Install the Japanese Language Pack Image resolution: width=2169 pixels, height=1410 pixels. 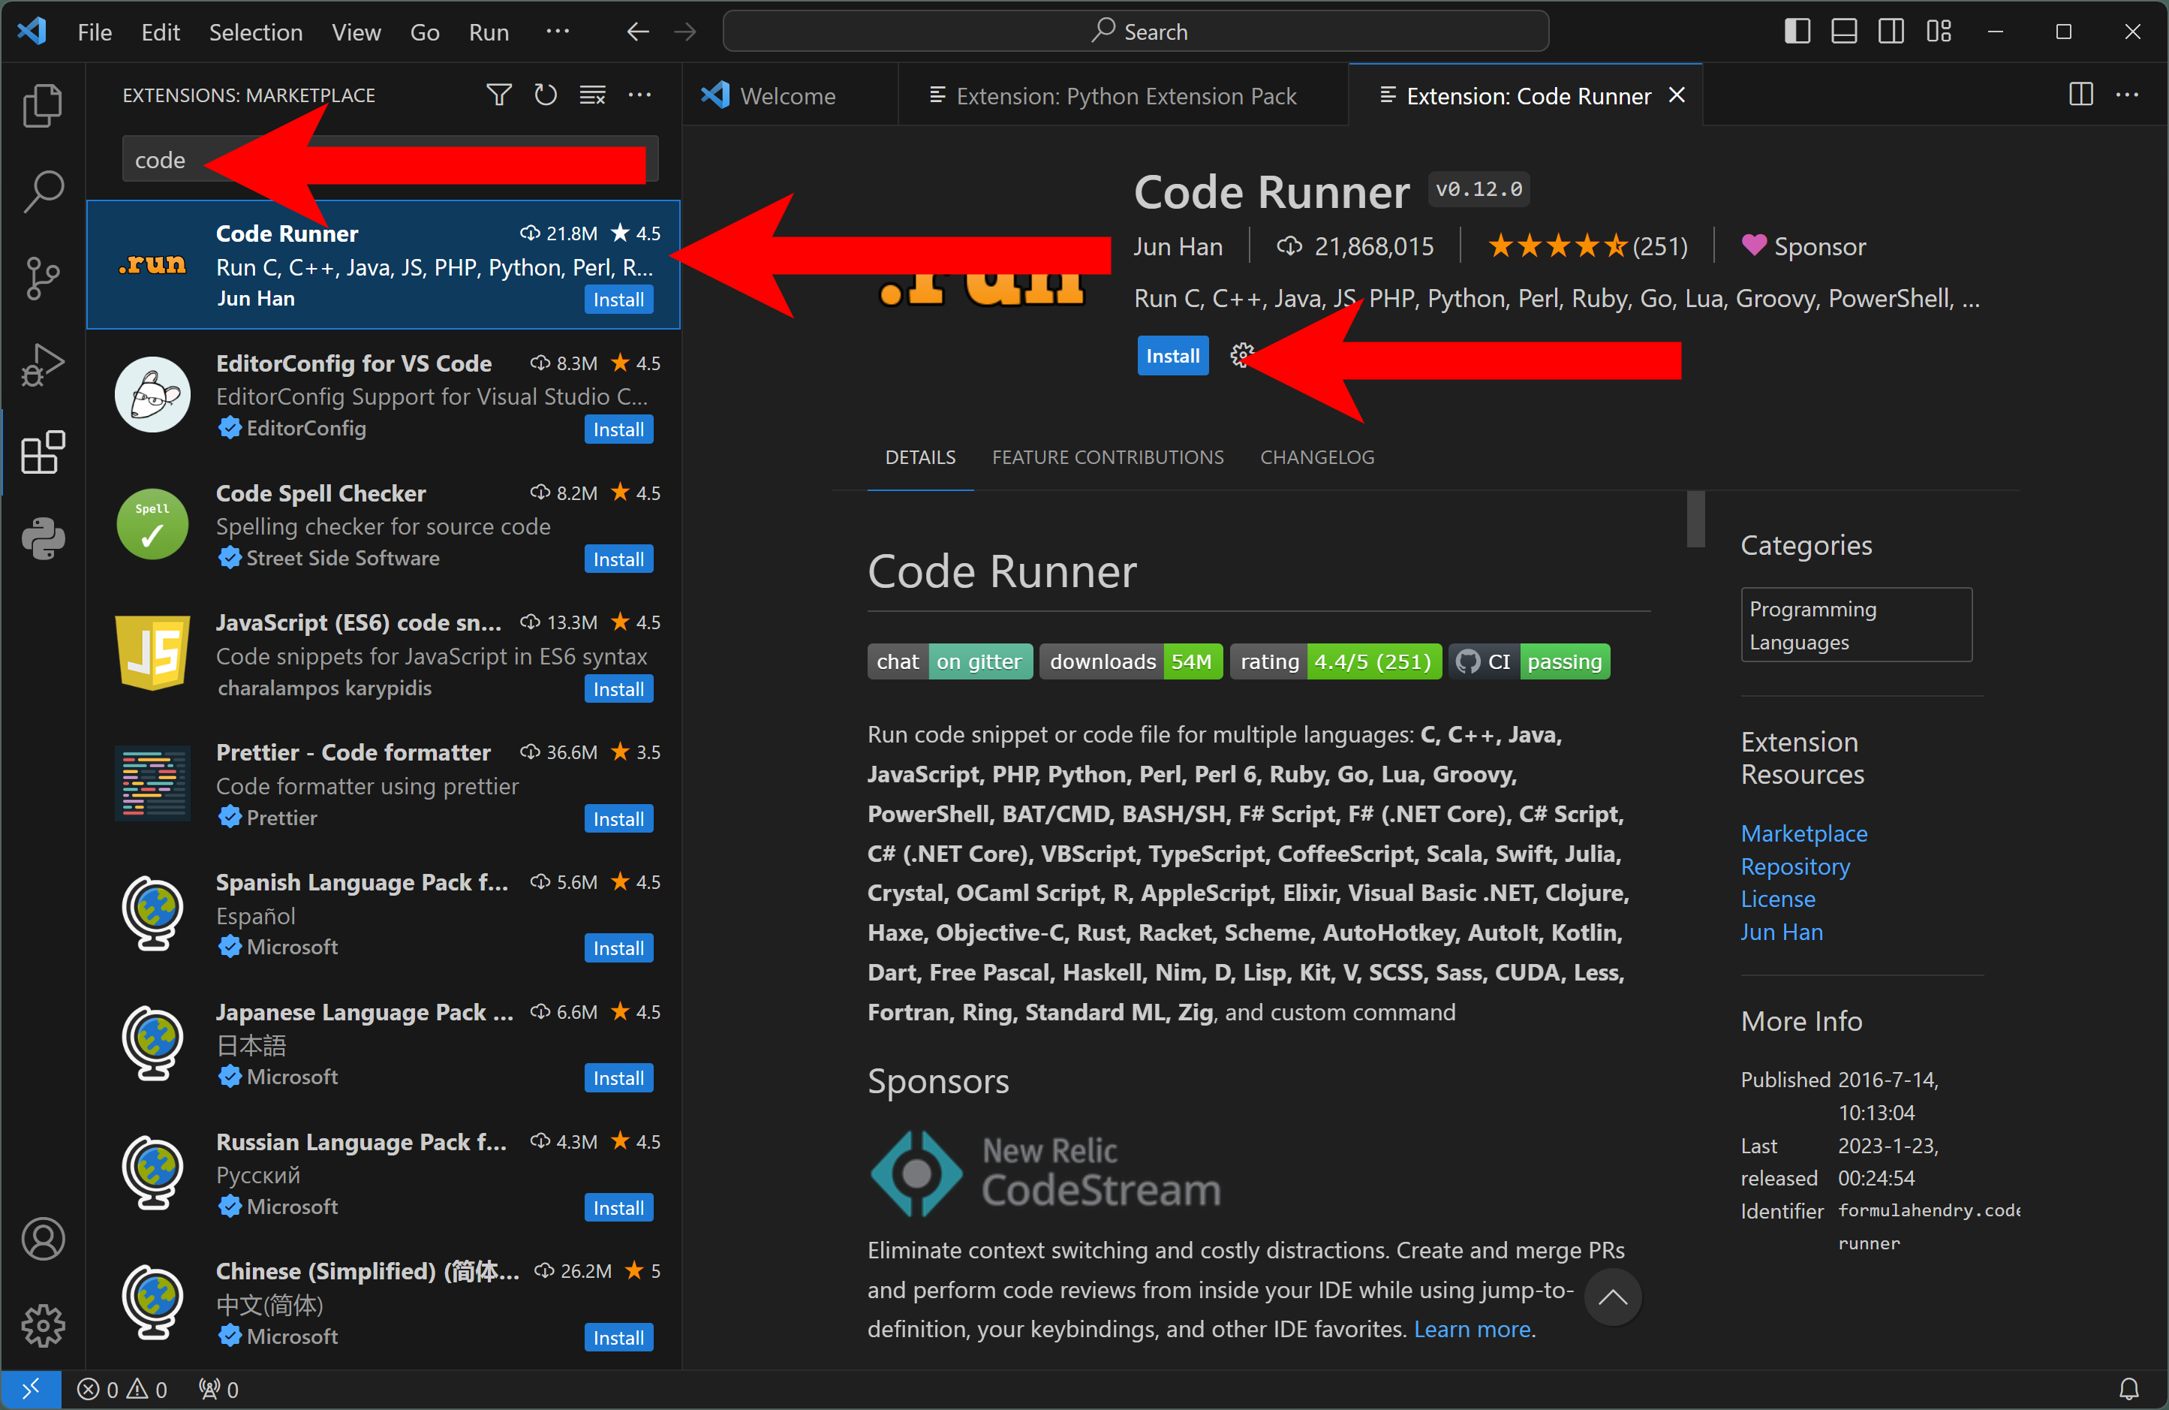pos(618,1078)
